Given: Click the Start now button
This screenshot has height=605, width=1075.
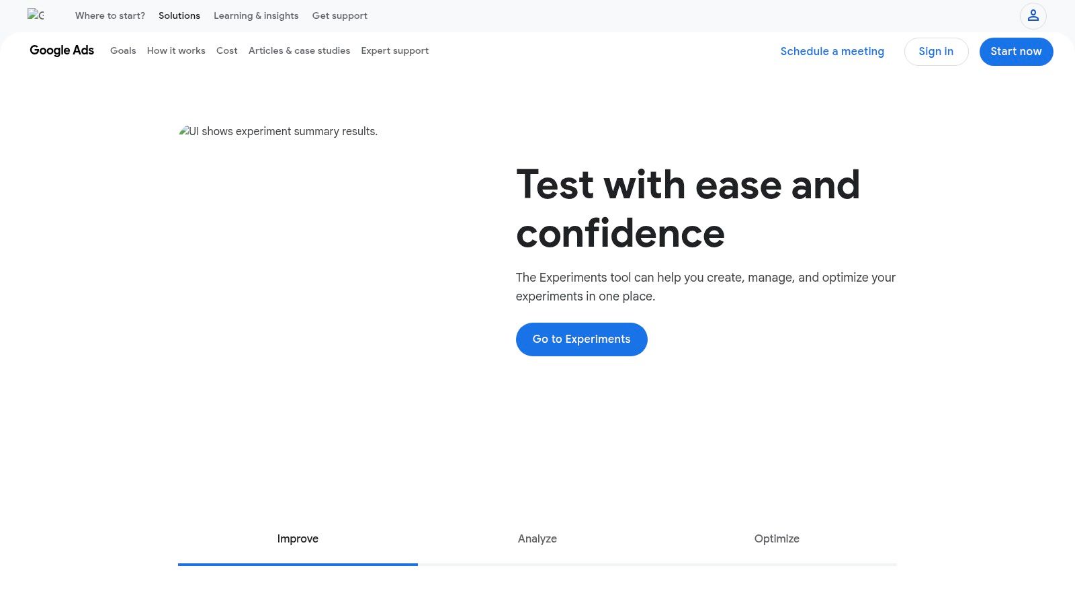Looking at the screenshot, I should [x=1016, y=51].
